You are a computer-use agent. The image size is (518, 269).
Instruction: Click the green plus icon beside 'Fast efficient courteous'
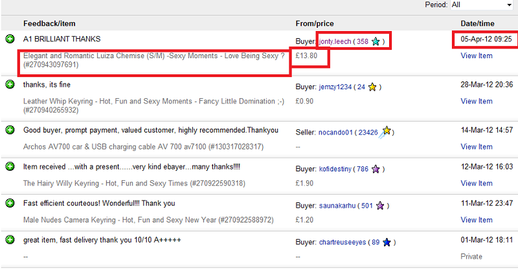click(x=10, y=204)
